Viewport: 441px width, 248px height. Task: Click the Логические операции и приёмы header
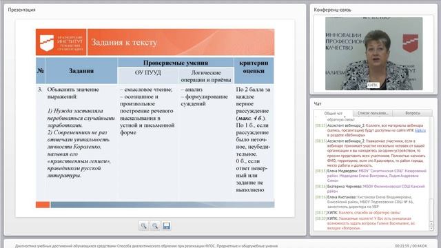point(206,76)
